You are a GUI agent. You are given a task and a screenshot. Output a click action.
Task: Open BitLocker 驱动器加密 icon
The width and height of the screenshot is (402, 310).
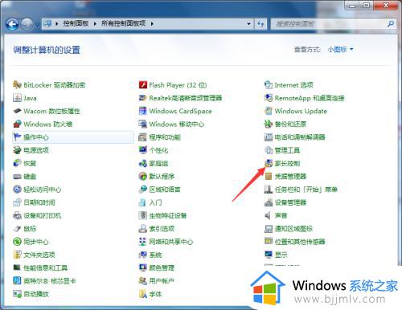[17, 85]
